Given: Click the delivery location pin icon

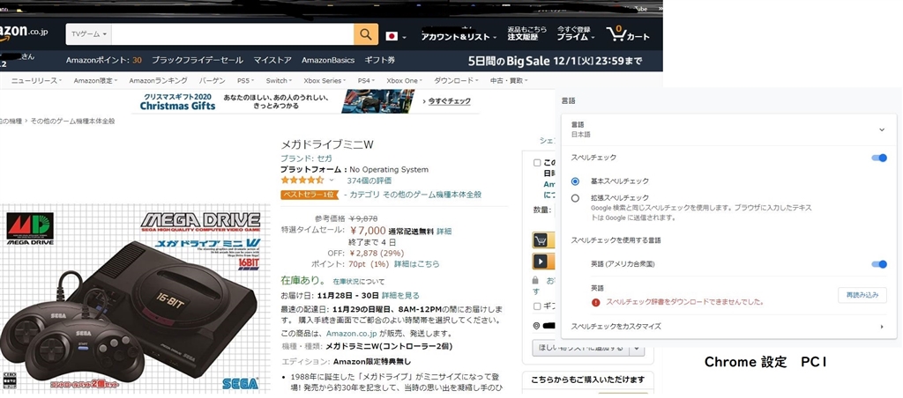Looking at the screenshot, I should coord(537,326).
